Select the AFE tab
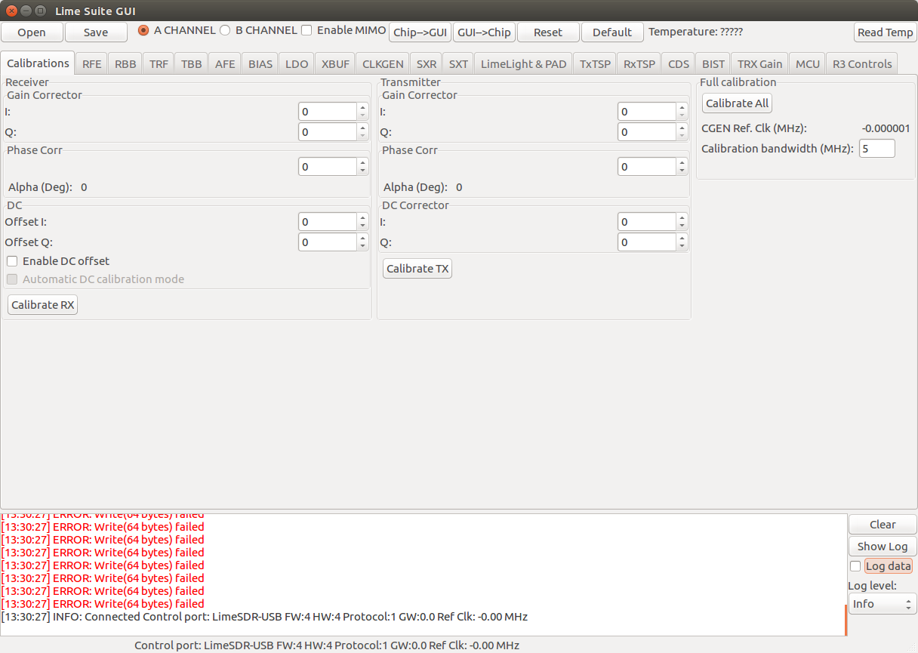The image size is (918, 653). coord(225,64)
